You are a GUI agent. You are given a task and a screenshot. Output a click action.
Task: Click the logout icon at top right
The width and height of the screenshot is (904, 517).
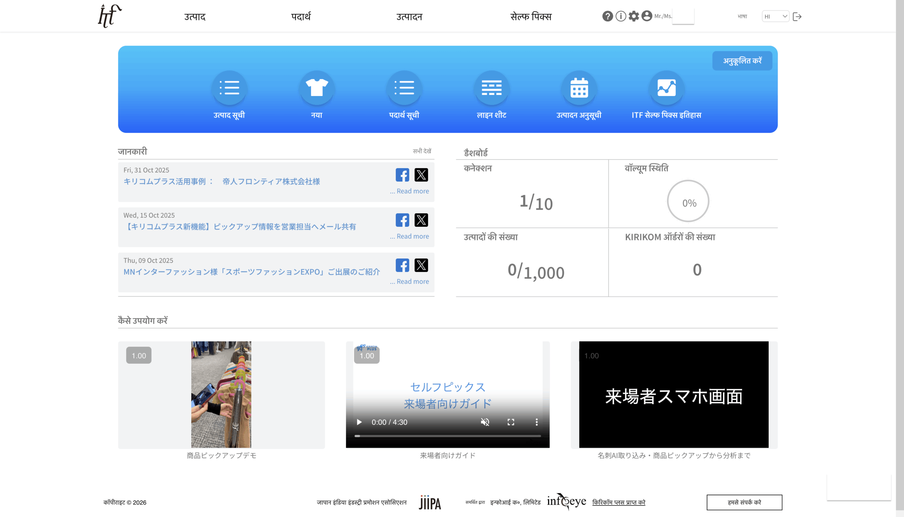coord(797,17)
